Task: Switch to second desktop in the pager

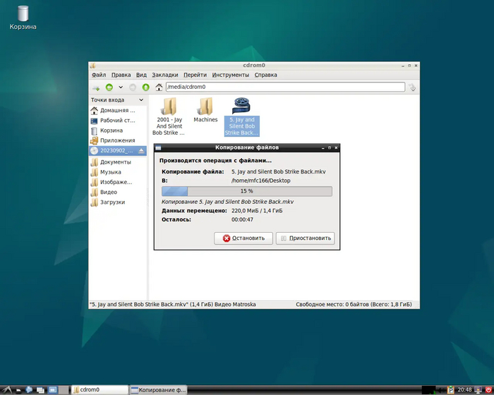Action: (64, 390)
